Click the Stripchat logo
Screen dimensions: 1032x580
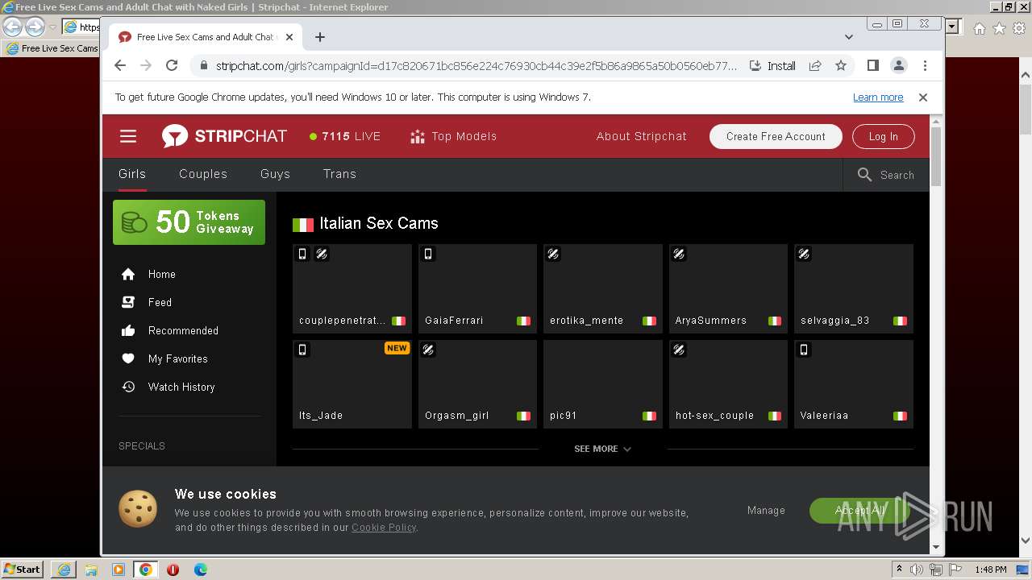(x=224, y=136)
